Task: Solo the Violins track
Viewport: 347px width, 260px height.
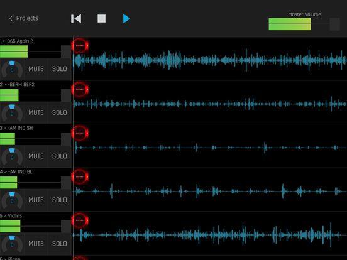Action: [60, 244]
